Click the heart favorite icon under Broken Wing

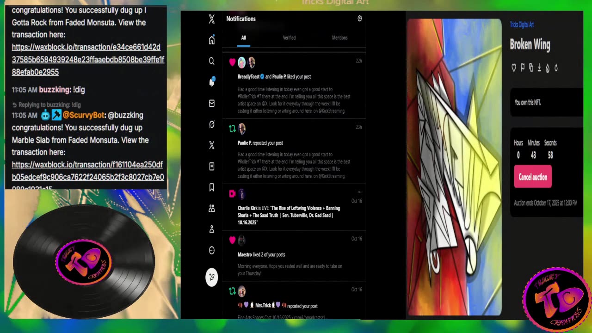513,68
